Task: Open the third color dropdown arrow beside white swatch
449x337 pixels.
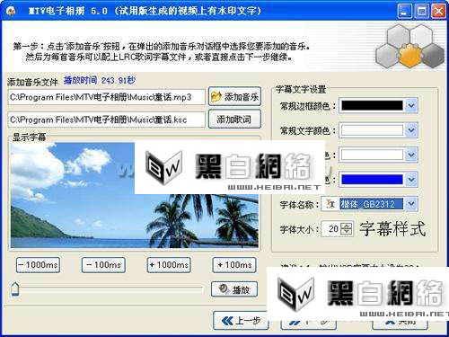Action: (x=411, y=155)
